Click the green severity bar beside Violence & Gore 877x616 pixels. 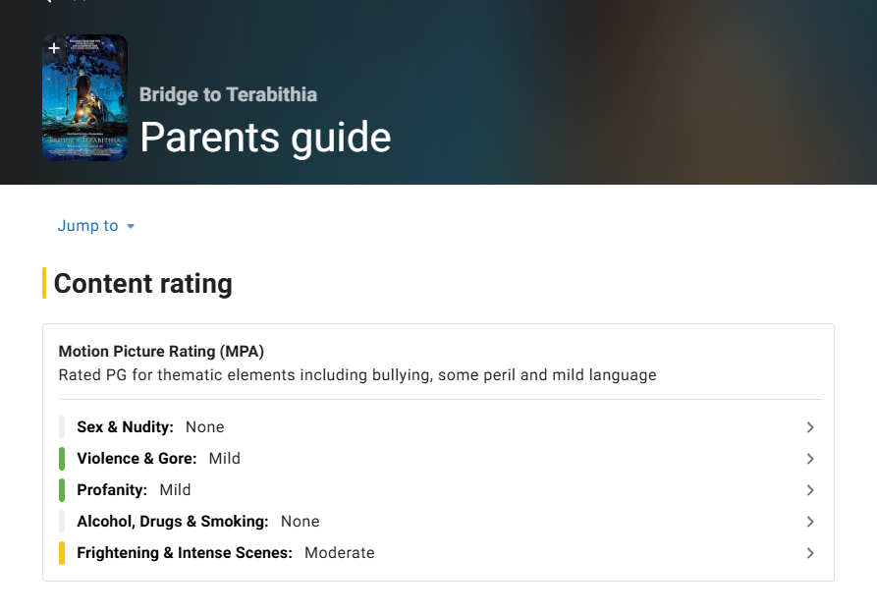pos(62,459)
